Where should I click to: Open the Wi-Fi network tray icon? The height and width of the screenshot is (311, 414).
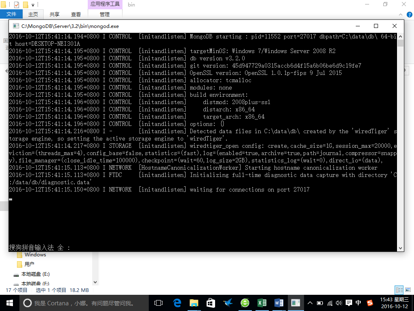tap(330, 303)
